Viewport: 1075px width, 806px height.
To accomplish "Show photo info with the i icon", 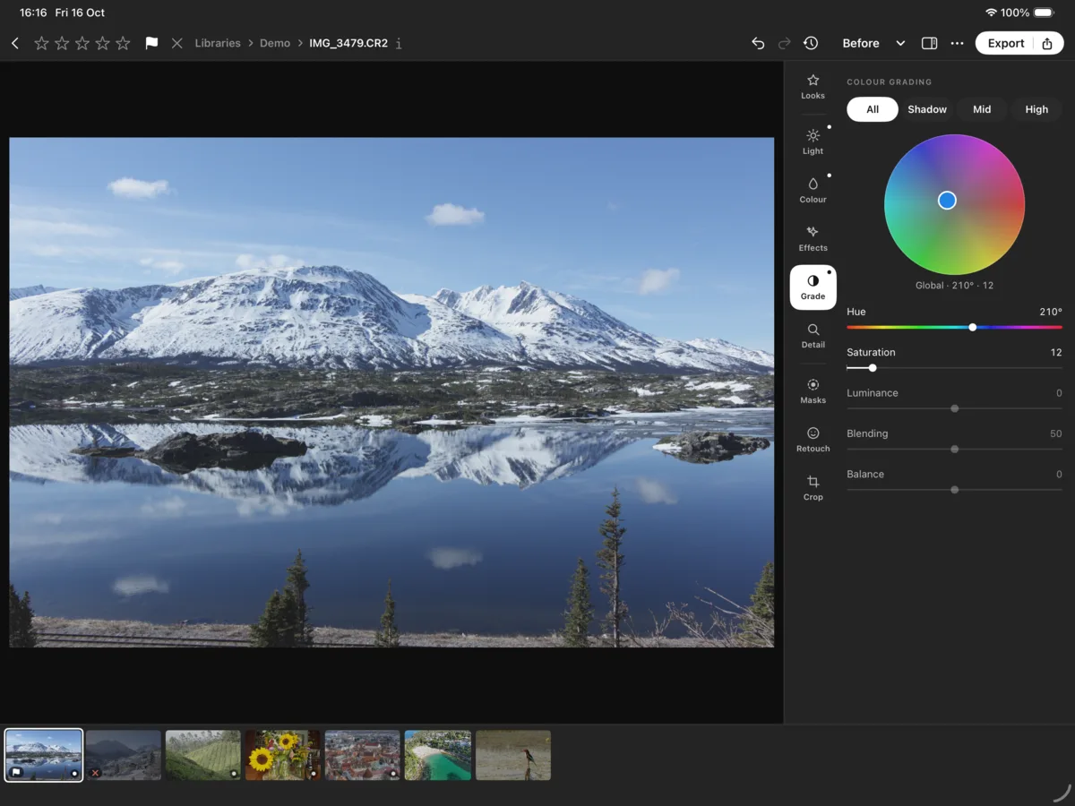I will [399, 43].
